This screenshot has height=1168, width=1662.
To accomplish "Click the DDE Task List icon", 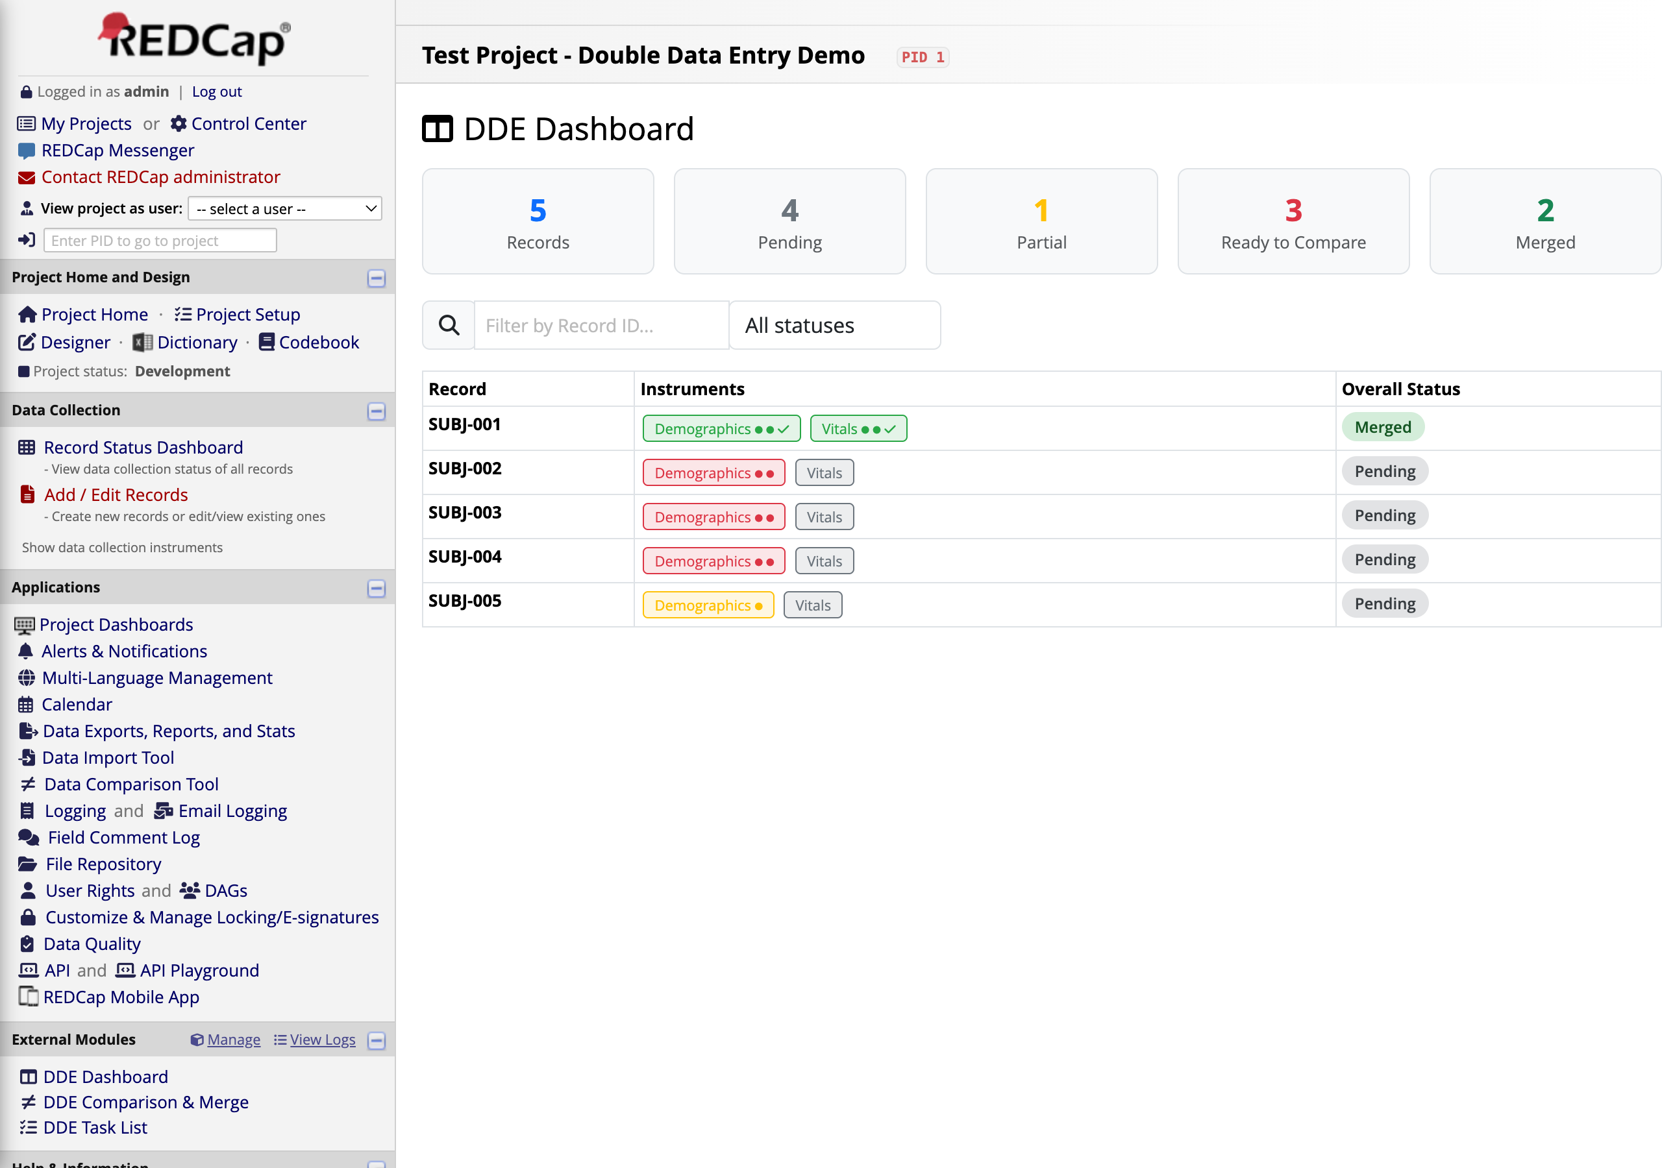I will pyautogui.click(x=28, y=1126).
